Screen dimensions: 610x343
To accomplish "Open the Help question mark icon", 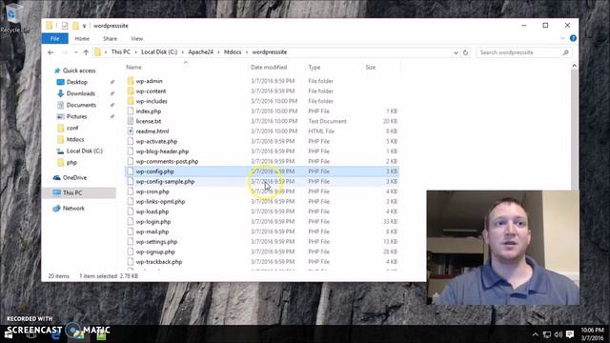I will 573,38.
